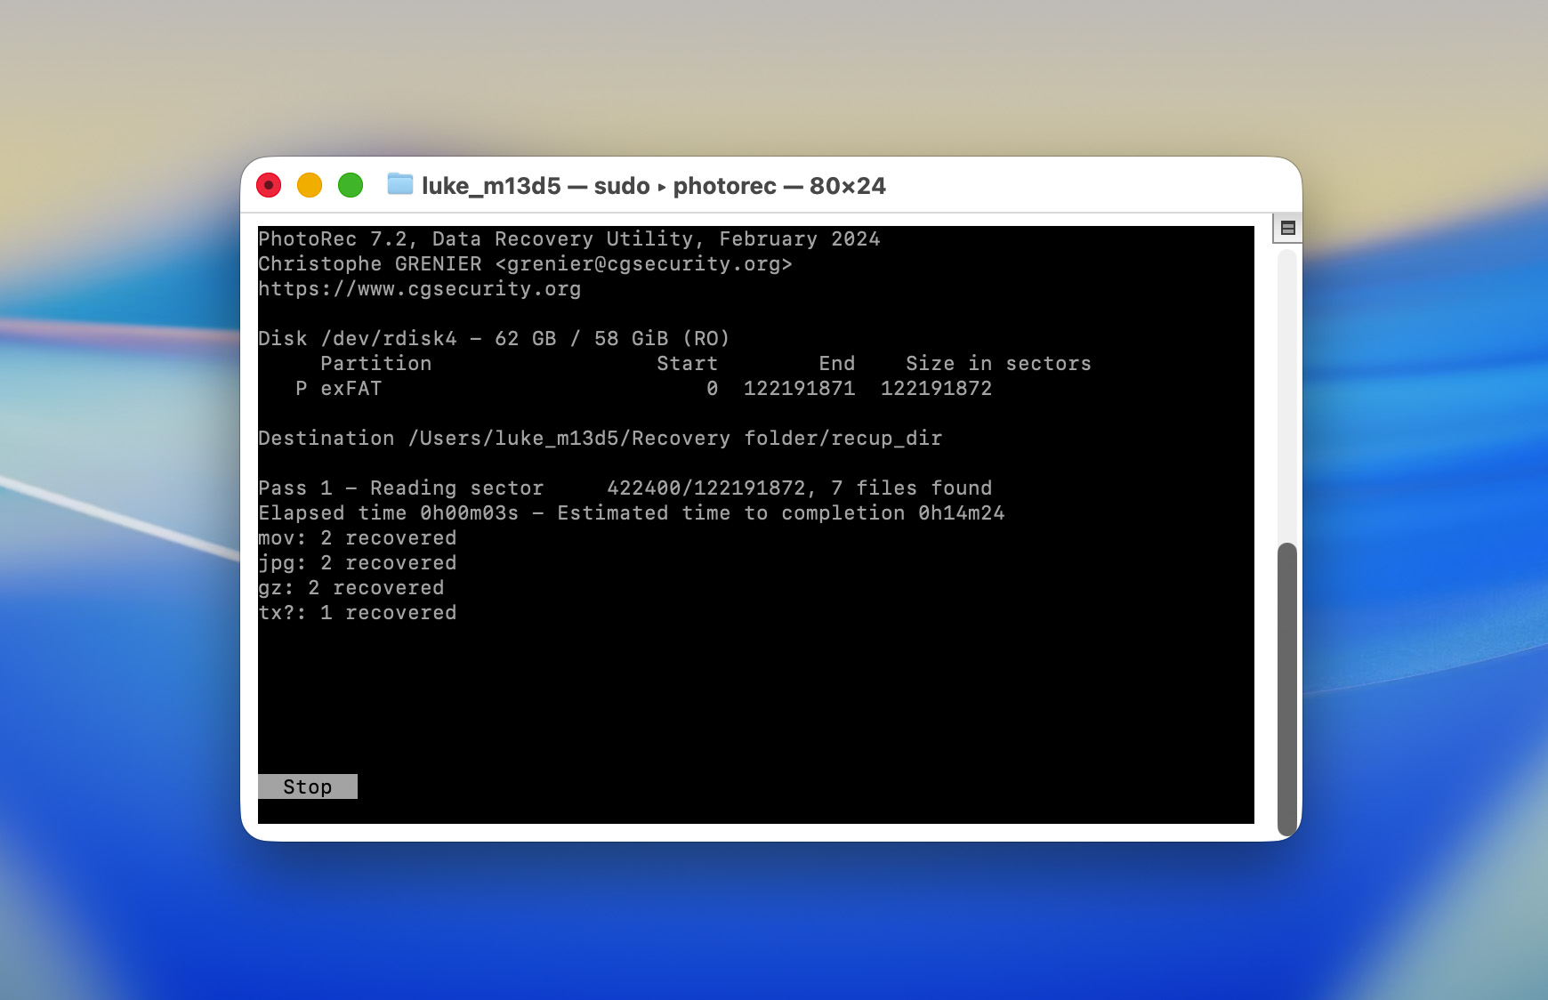Click the 'P exFAT' partition row
Image resolution: width=1548 pixels, height=1000 pixels.
coord(644,388)
